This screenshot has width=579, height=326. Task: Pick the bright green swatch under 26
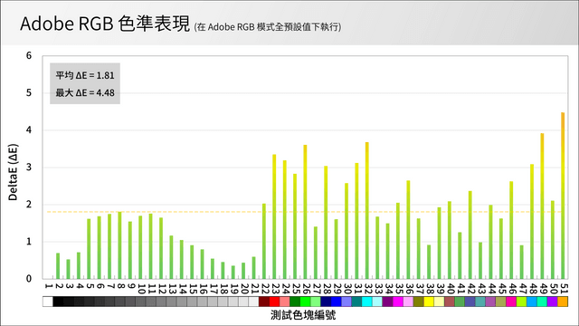tap(306, 302)
